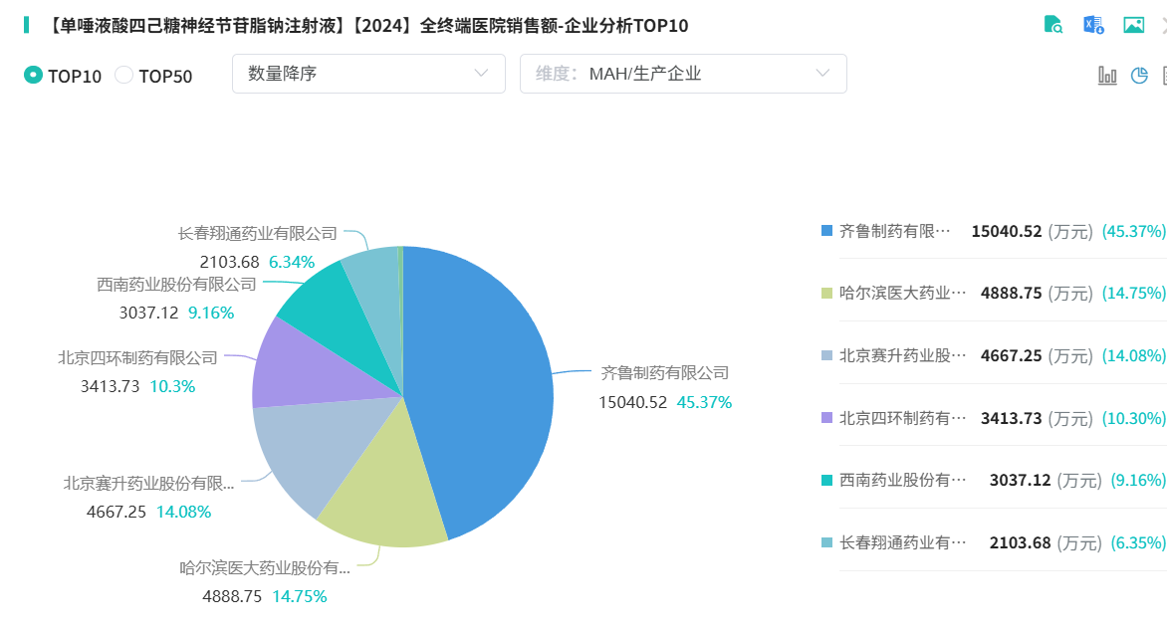
Task: Click the document search icon
Action: coord(1053,25)
